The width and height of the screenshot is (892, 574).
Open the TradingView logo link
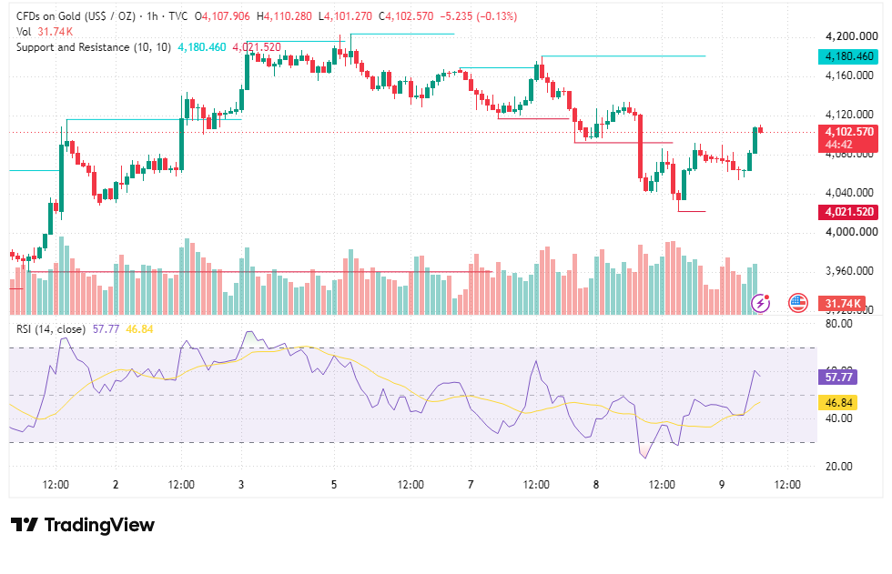[83, 525]
